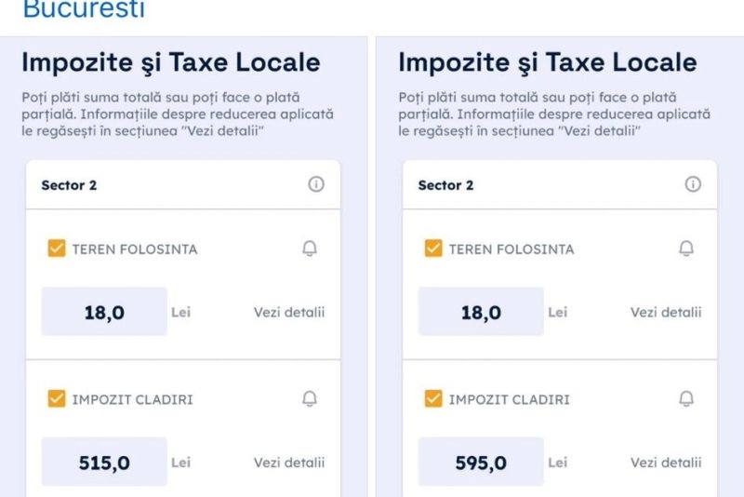744x497 pixels.
Task: Enable notification bell for IMPOZIT CLADIRI, right panel
Action: click(x=686, y=398)
